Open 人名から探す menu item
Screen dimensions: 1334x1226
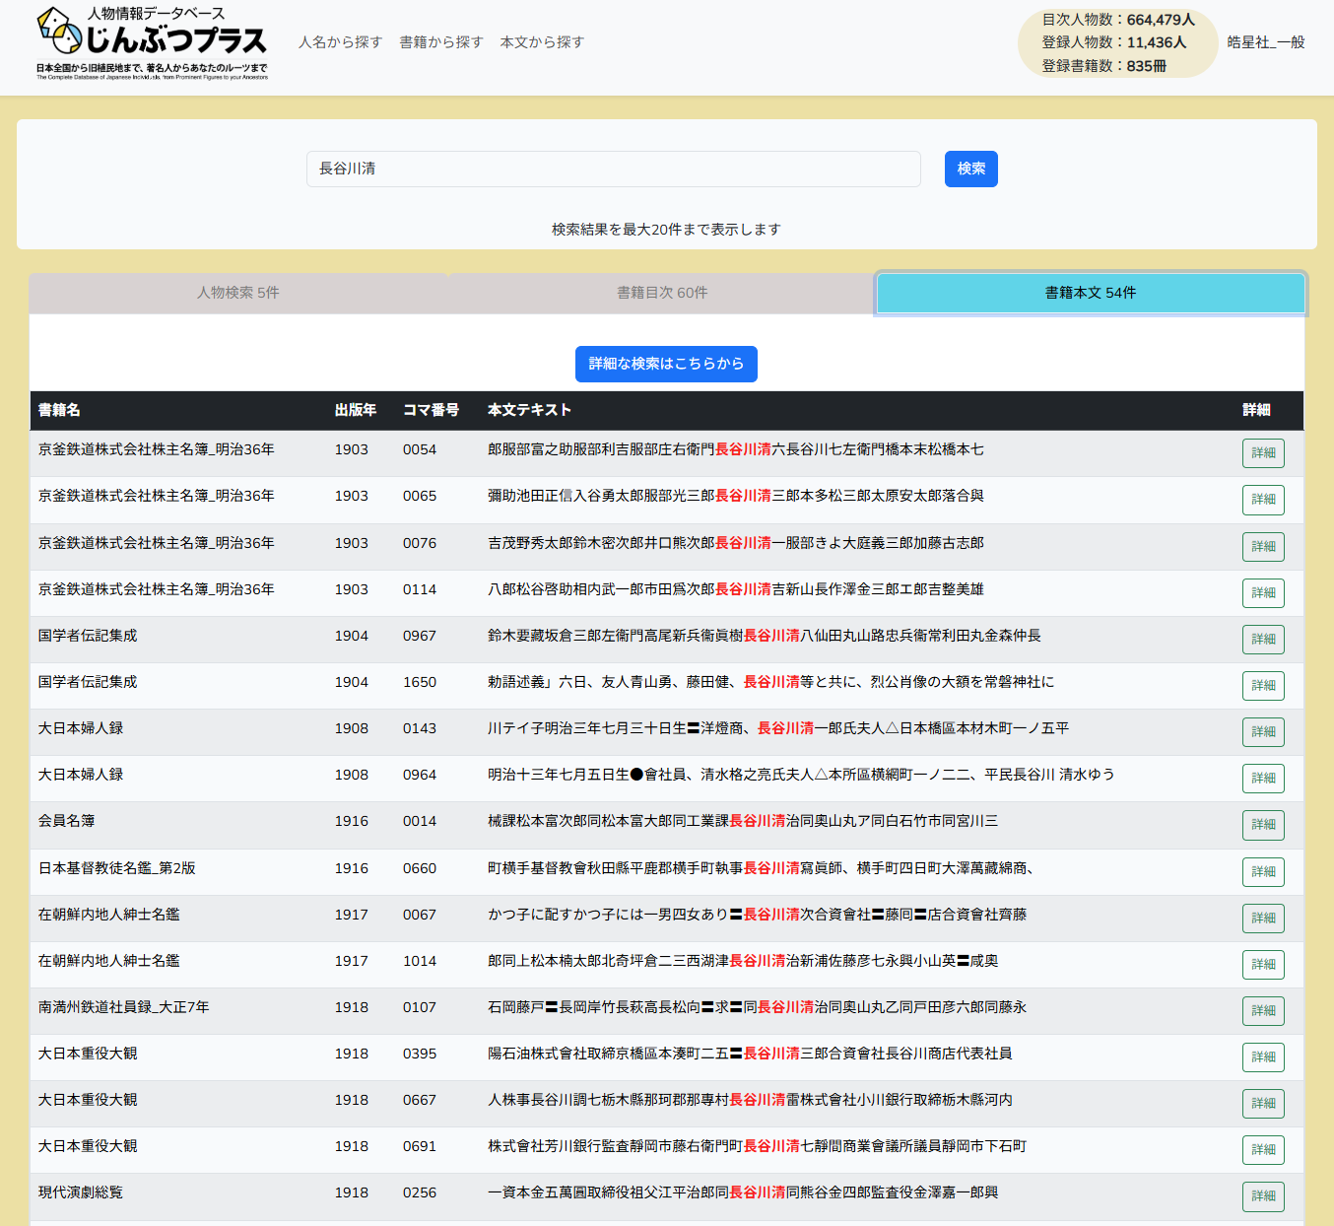click(x=340, y=42)
